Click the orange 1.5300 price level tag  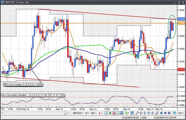(x=181, y=23)
